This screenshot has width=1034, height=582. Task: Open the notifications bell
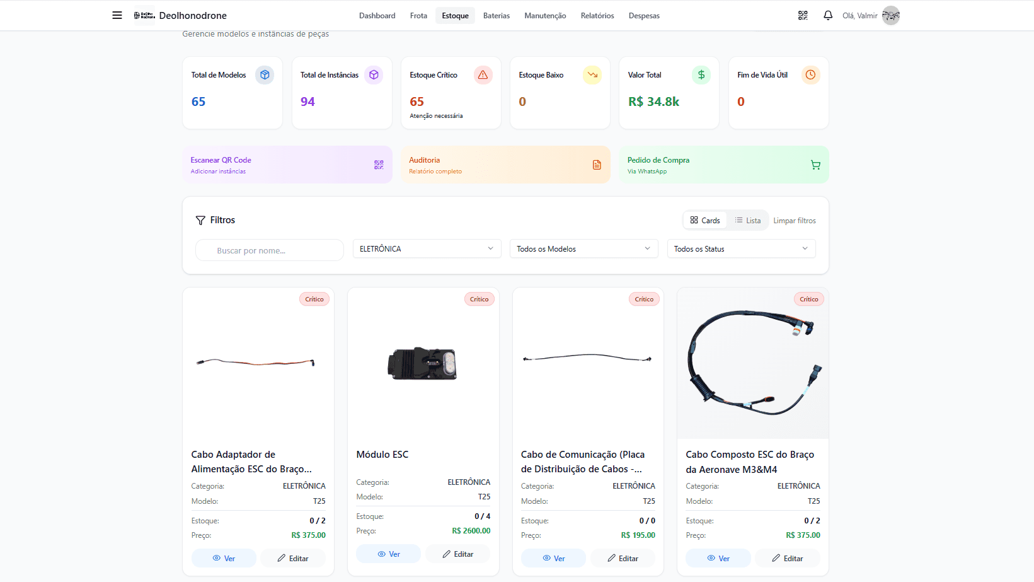[828, 15]
